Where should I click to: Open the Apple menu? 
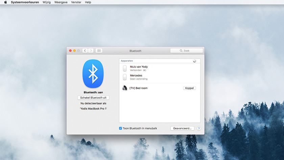[x=6, y=2]
